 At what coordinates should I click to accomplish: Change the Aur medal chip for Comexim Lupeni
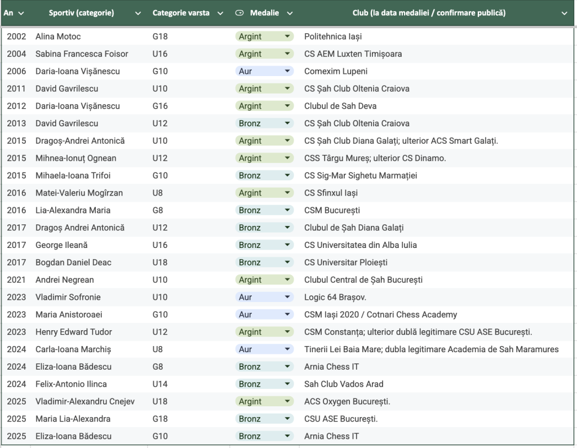tap(264, 72)
